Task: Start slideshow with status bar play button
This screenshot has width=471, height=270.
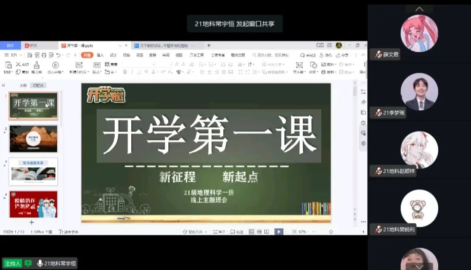Action: pyautogui.click(x=279, y=232)
